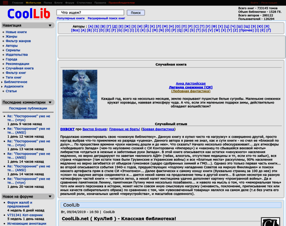Open reviewer DXBCKT profile link
286x226 pixels.
click(x=67, y=129)
